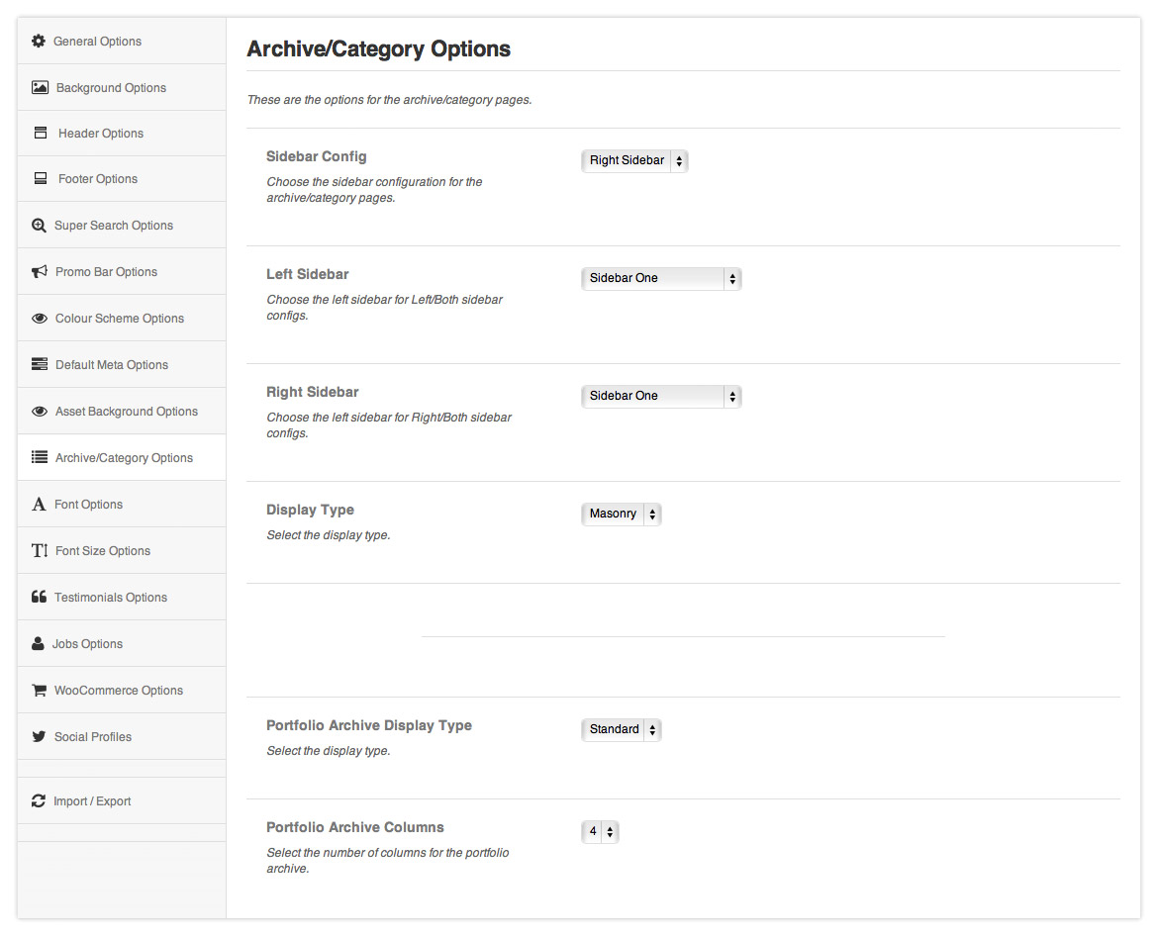Switch to the Header Options tab
Screen dimensions: 1158x936
tap(101, 134)
